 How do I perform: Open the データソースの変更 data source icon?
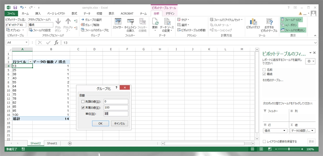pyautogui.click(x=167, y=25)
